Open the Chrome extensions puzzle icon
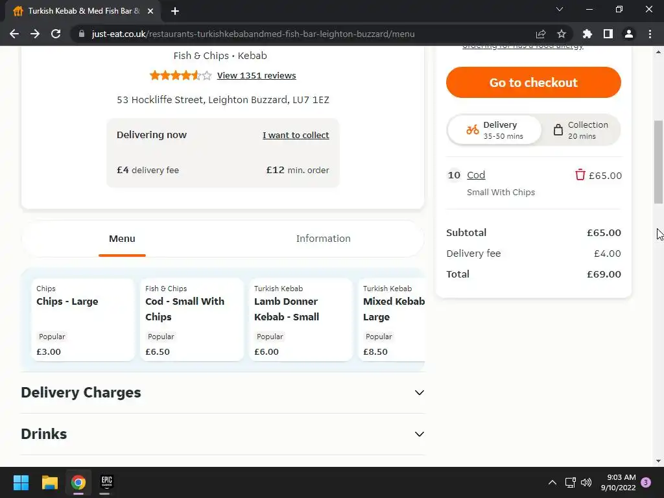The image size is (664, 498). point(587,34)
